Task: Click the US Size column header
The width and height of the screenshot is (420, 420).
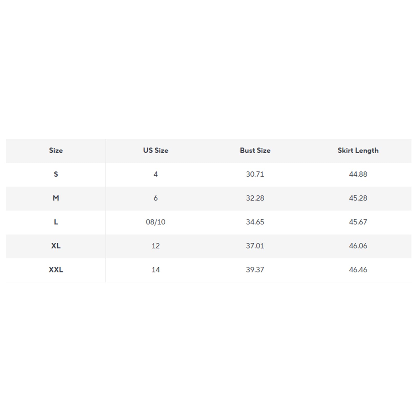Action: click(156, 150)
